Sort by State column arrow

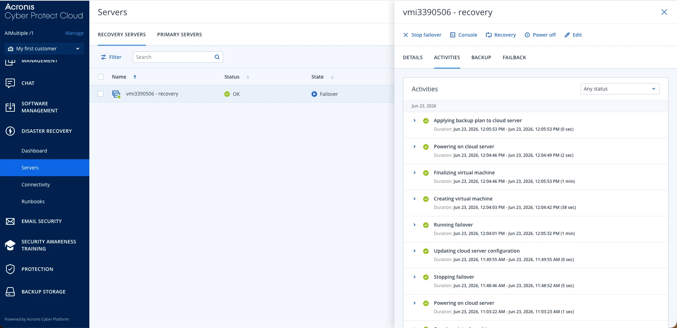(332, 77)
